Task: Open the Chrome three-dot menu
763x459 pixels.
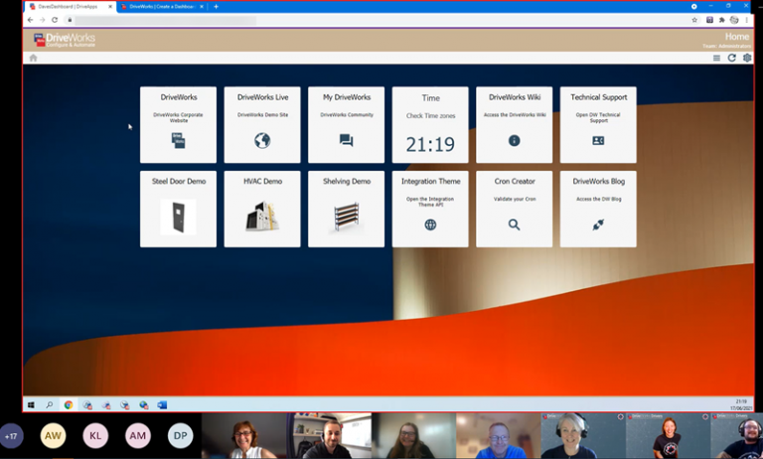Action: (x=746, y=20)
